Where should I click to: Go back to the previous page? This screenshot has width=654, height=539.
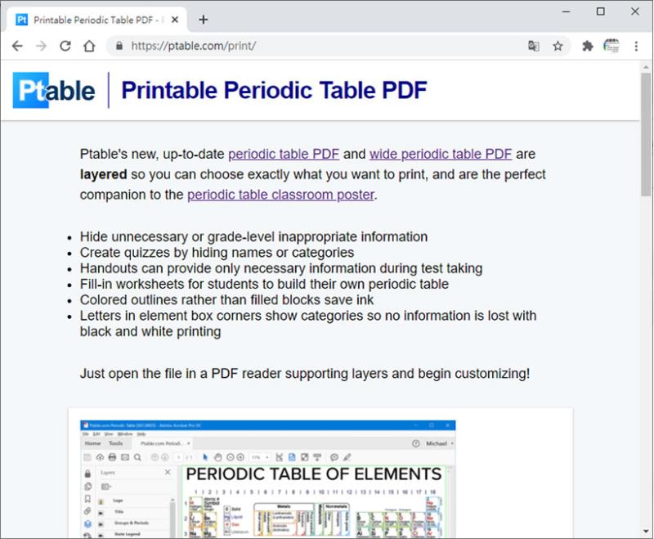tap(17, 46)
